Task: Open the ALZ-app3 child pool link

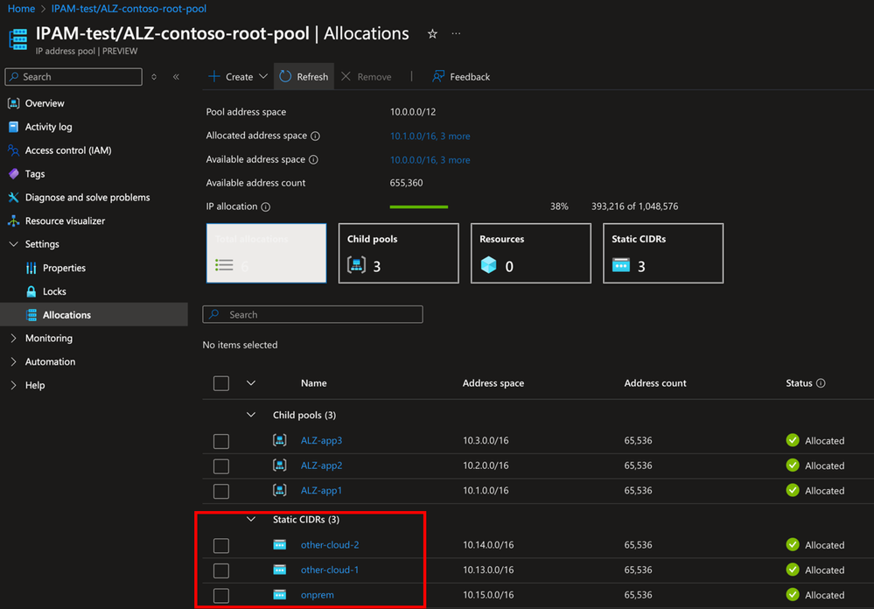Action: coord(322,440)
